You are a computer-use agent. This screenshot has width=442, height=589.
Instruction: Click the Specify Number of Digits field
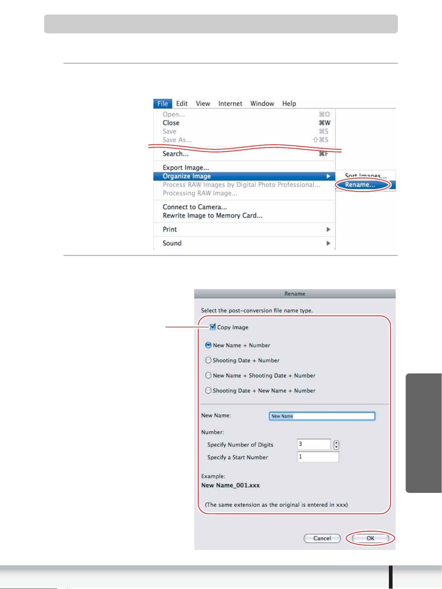(314, 444)
